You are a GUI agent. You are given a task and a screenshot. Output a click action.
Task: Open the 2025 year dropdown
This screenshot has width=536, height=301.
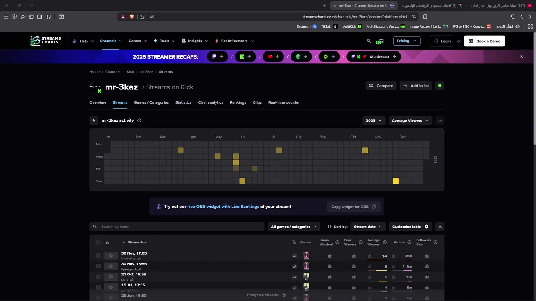tap(374, 120)
